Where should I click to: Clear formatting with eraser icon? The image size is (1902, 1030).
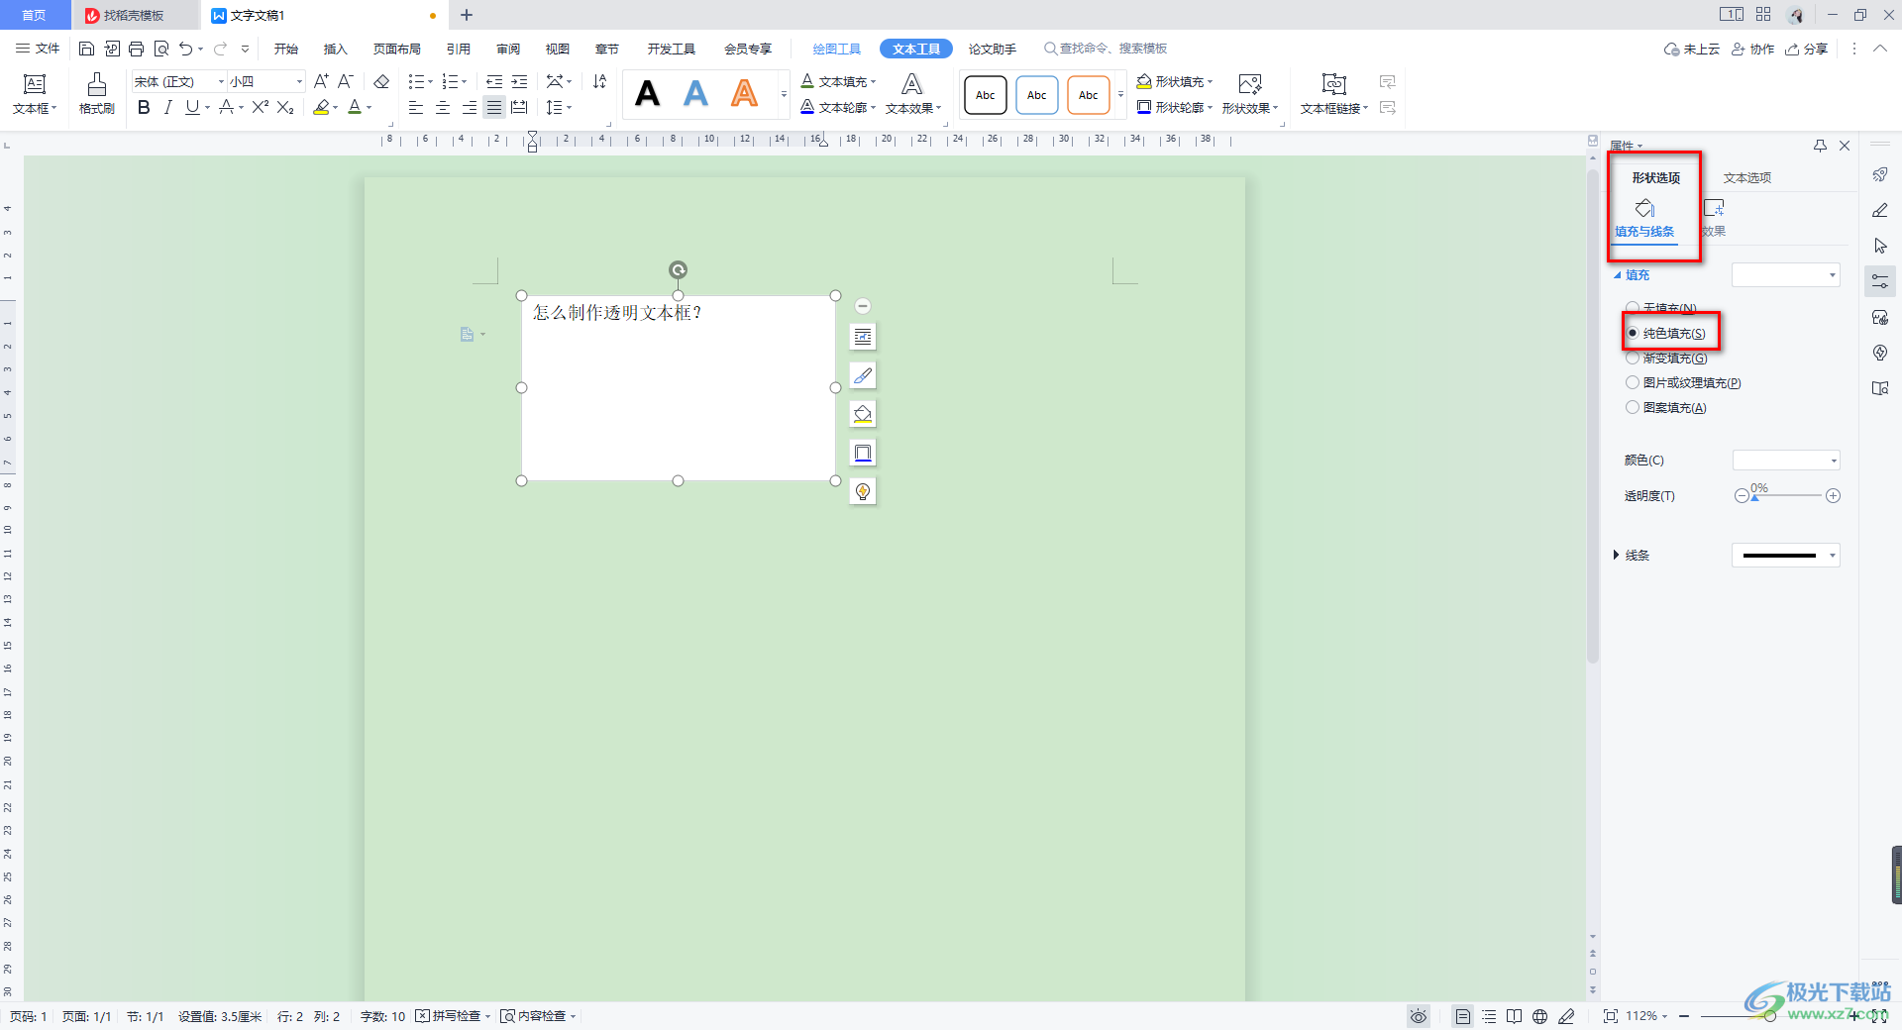(x=381, y=81)
